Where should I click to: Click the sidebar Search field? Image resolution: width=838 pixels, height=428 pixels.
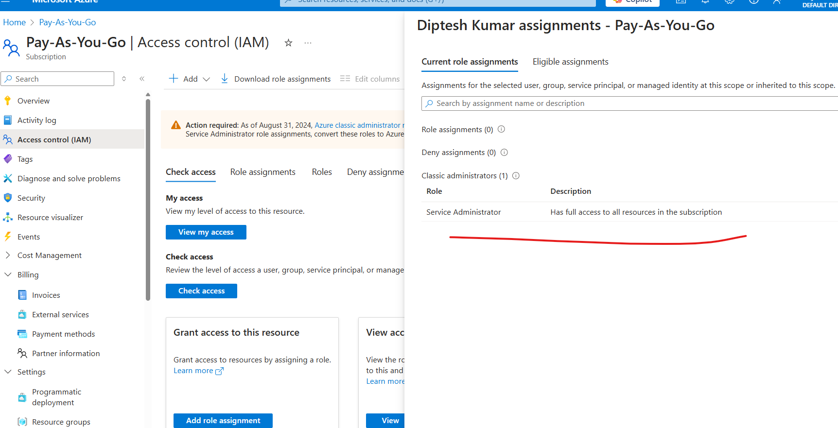57,79
